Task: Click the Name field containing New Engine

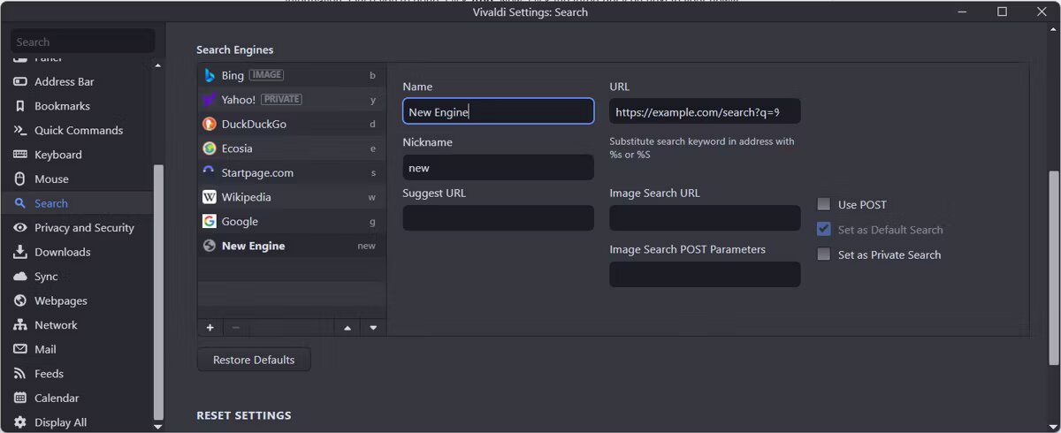Action: (498, 111)
